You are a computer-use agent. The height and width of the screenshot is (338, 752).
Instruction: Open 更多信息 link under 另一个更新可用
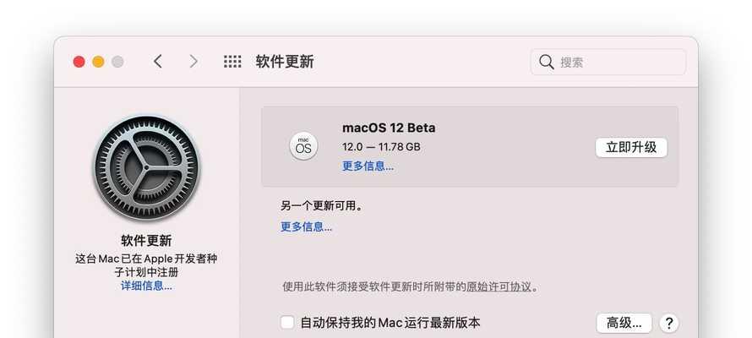[307, 226]
